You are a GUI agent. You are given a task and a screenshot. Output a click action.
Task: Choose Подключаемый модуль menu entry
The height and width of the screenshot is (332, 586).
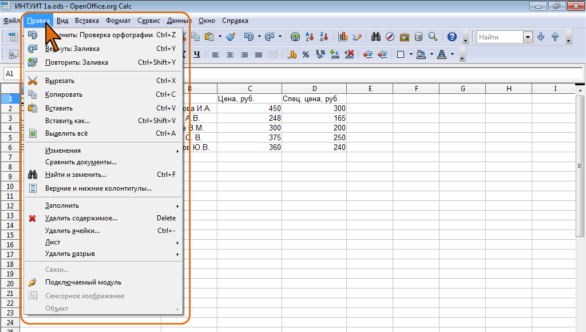103,282
